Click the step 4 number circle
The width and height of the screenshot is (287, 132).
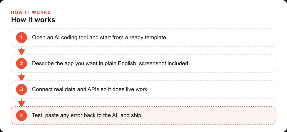pyautogui.click(x=22, y=115)
